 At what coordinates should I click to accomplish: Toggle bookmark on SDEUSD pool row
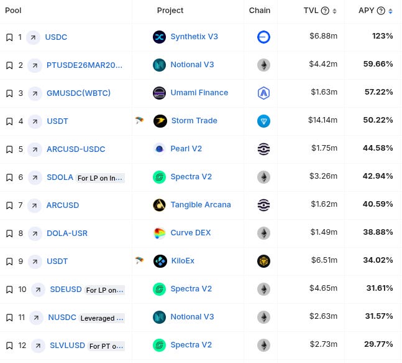9,290
